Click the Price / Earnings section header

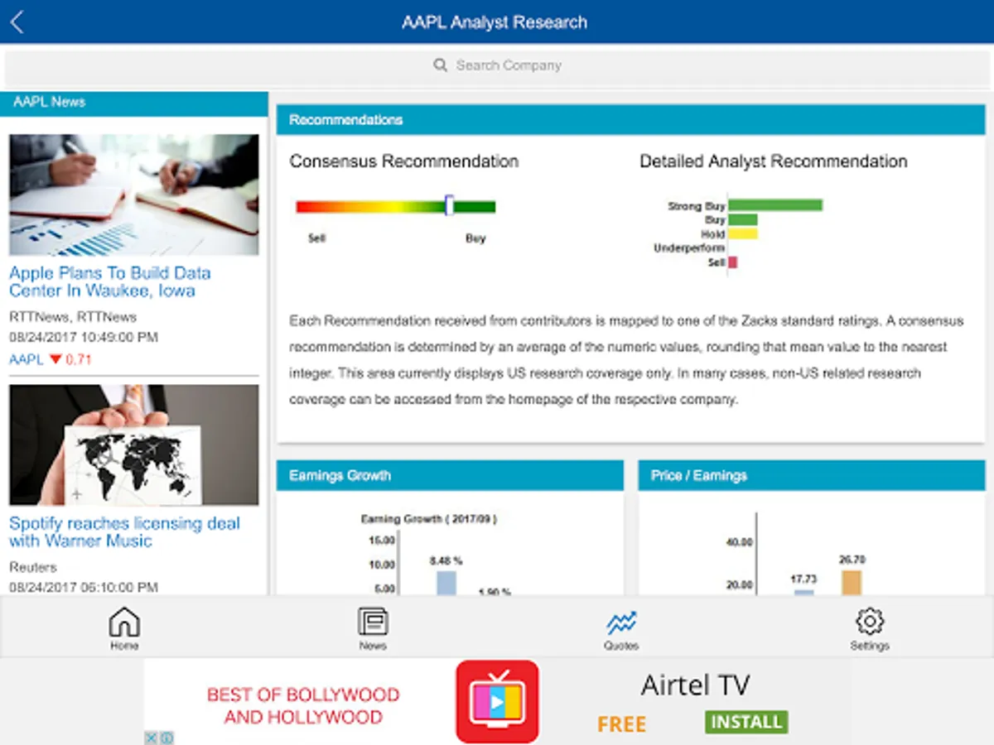click(812, 475)
